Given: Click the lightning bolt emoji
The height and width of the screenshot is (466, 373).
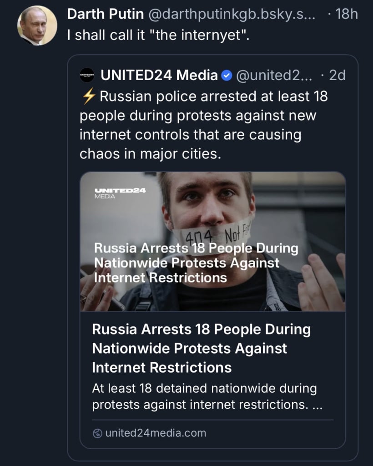Looking at the screenshot, I should [x=88, y=96].
